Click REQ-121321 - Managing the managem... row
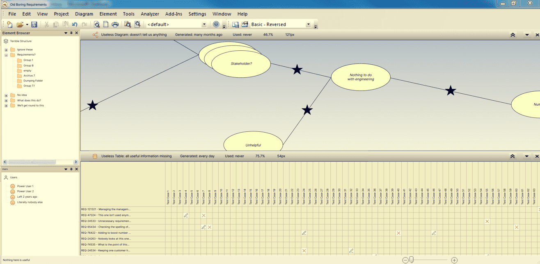 coord(106,209)
